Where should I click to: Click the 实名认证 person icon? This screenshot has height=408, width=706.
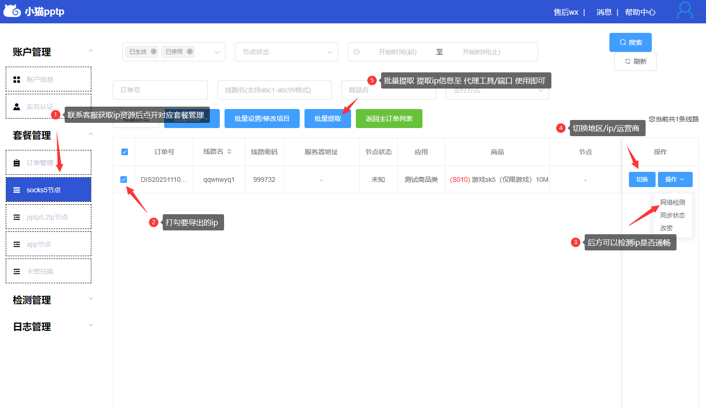click(16, 106)
